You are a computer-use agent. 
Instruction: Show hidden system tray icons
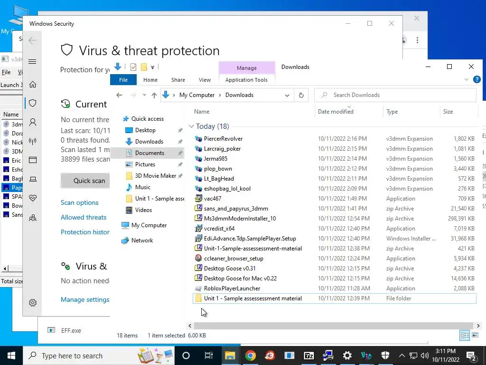(402, 355)
